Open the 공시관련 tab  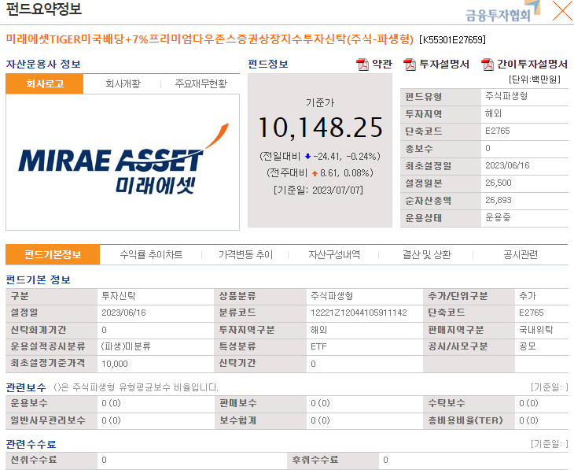pyautogui.click(x=521, y=254)
